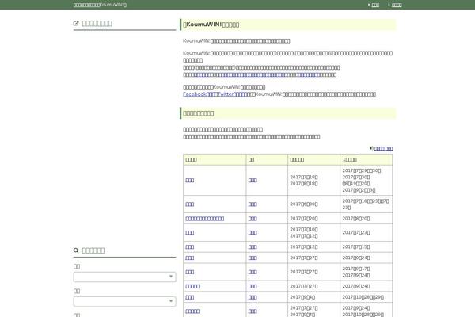
Task: Open the first-column link in the row with the 7/18 and 8/18 deadlines
Action: click(x=190, y=181)
